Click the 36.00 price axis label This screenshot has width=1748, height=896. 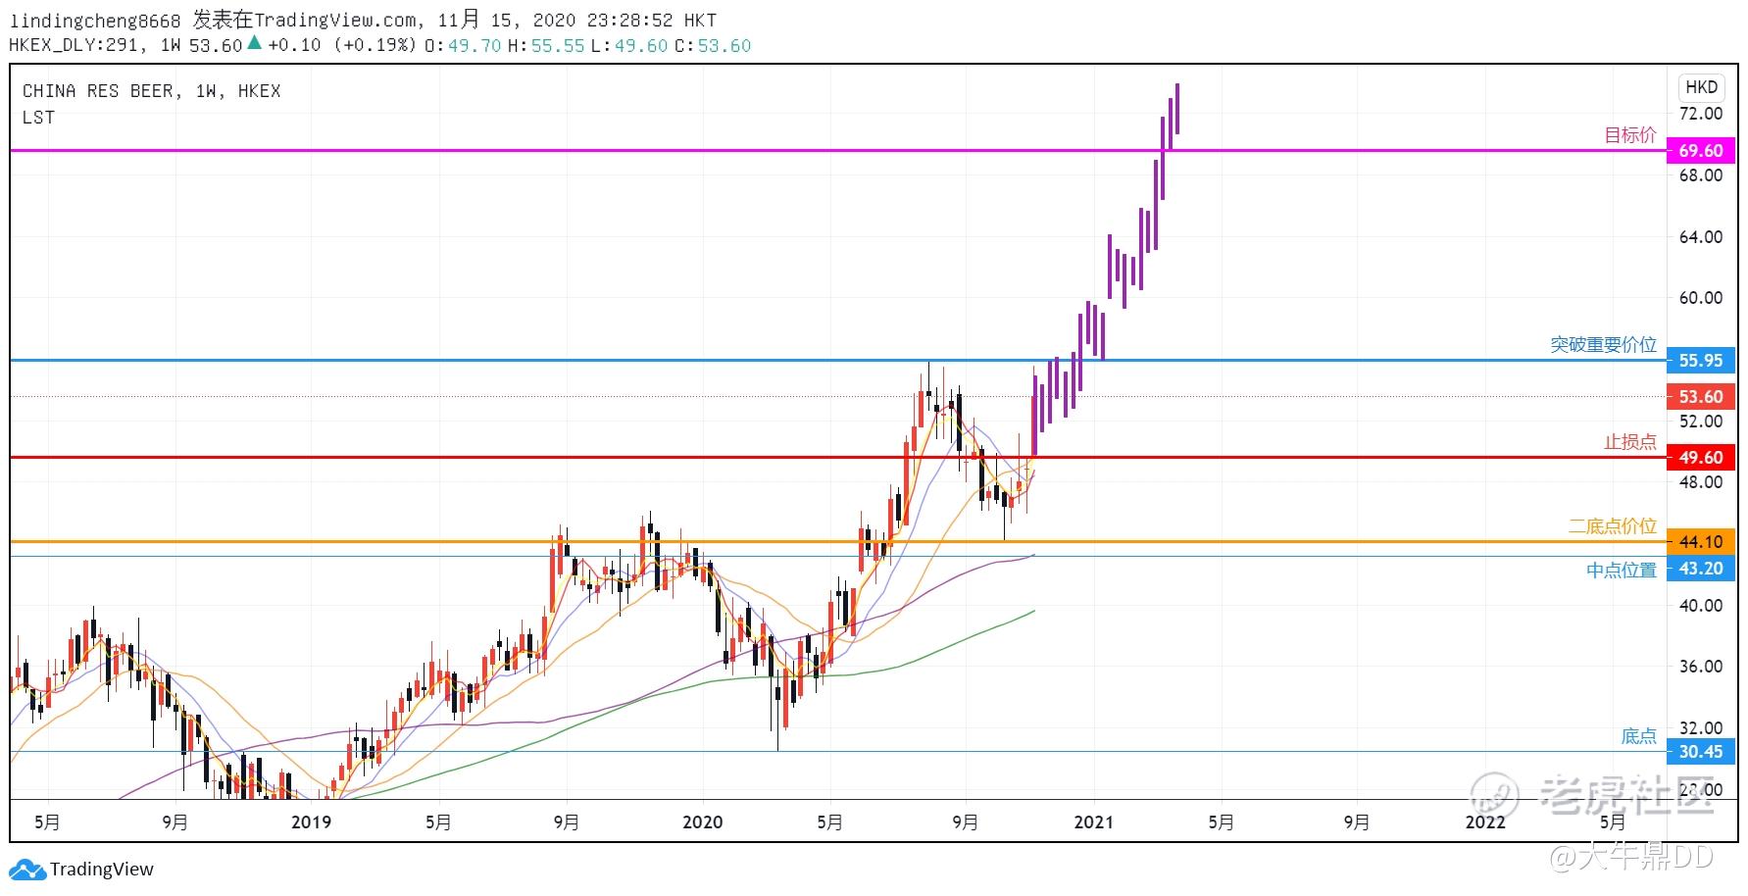click(x=1701, y=667)
